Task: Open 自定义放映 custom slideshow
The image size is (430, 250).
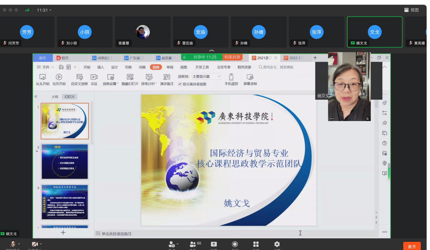Action: (79, 77)
